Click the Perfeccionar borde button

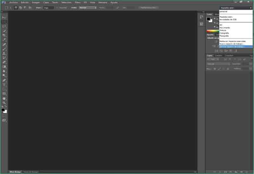click(148, 7)
